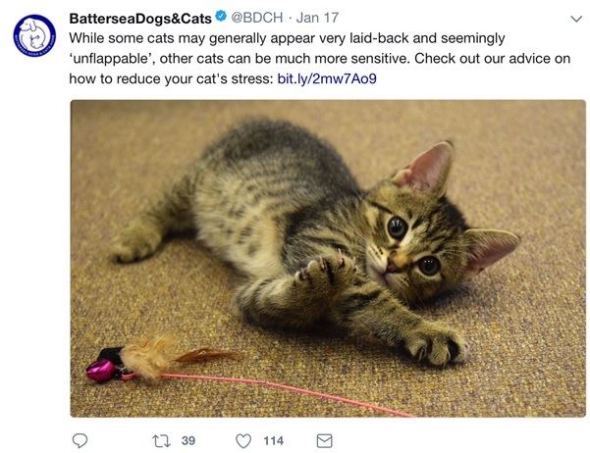Open the Jan 17 timestamp permalink

click(x=317, y=18)
